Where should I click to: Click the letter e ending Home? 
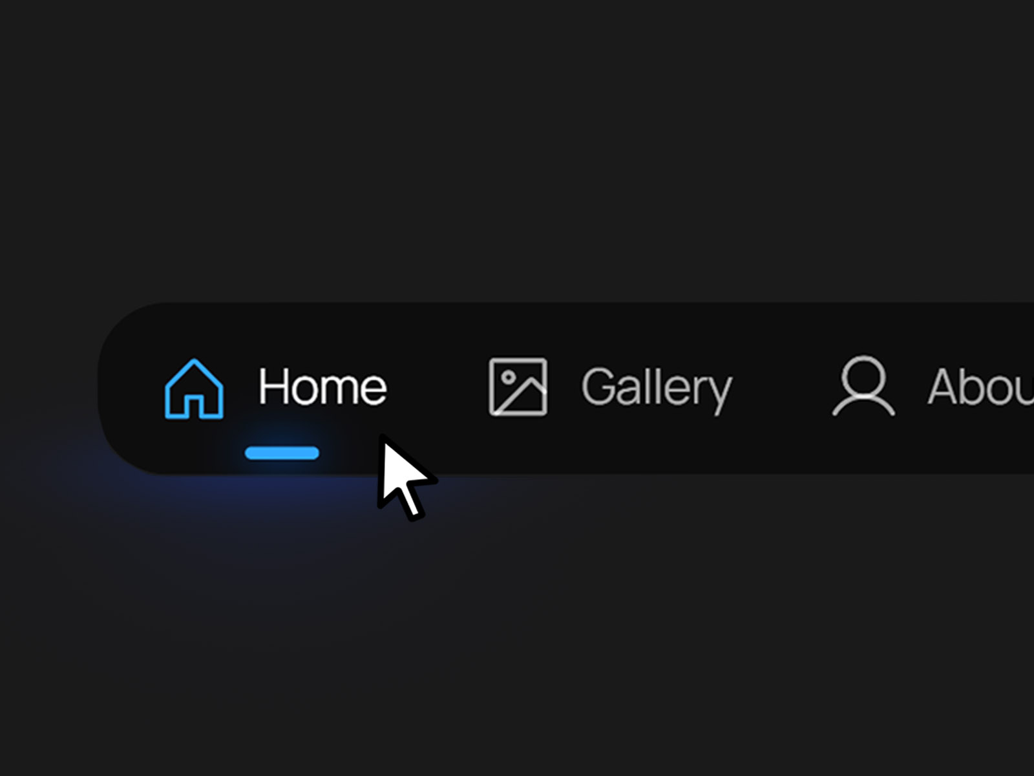coord(374,391)
